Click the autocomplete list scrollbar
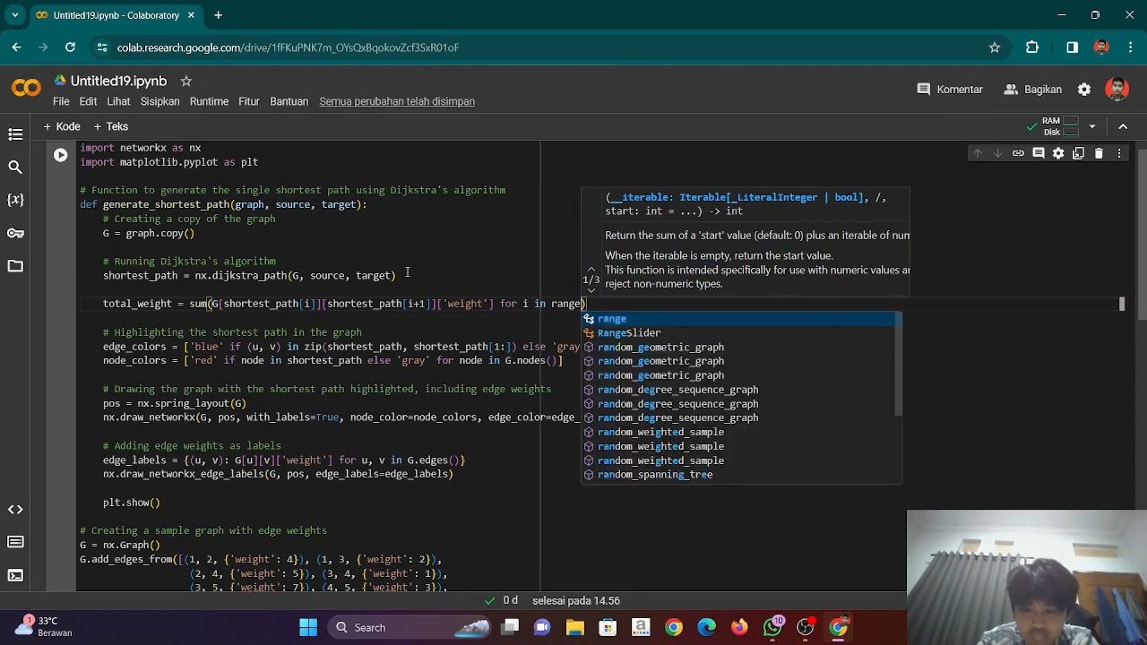 coord(898,365)
